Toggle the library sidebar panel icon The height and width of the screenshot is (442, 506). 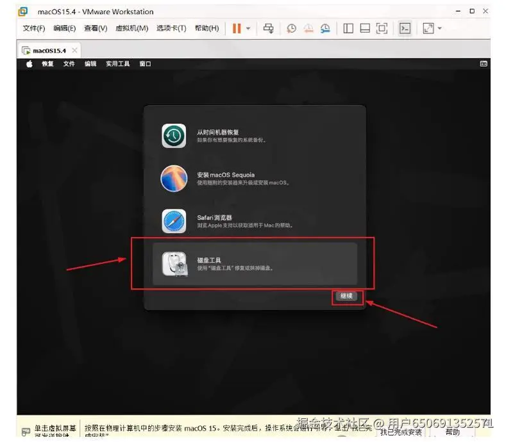[348, 28]
